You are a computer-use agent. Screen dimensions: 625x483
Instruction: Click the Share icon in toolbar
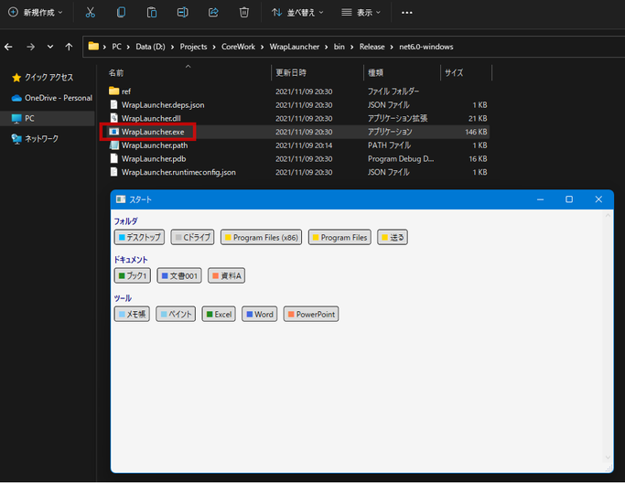pyautogui.click(x=213, y=13)
